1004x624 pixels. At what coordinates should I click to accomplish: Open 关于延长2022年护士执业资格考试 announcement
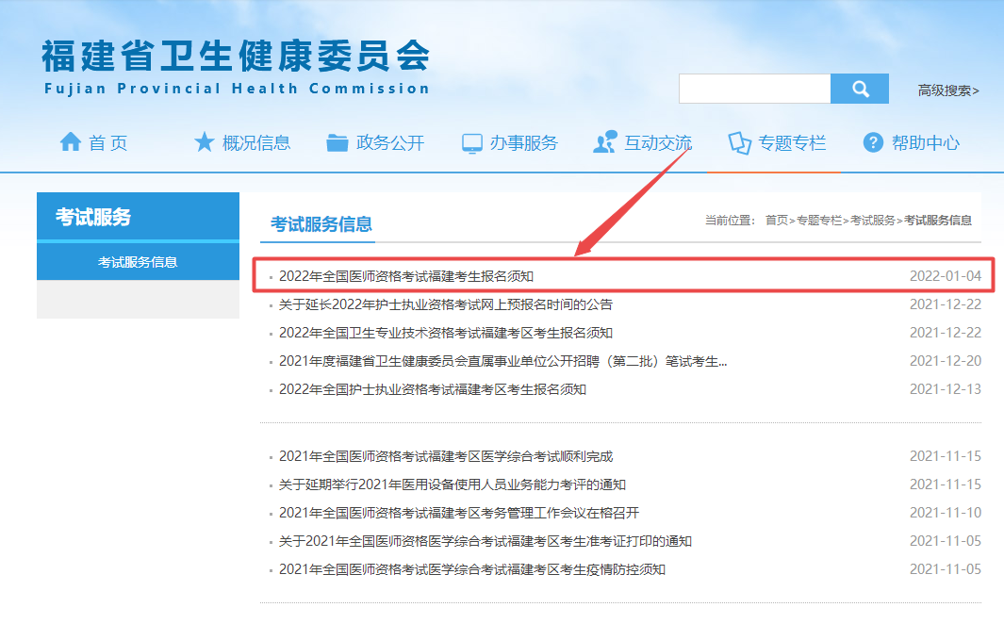(445, 304)
